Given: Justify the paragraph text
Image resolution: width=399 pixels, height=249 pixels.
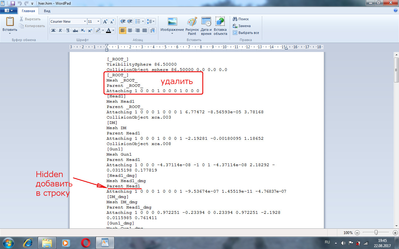Looking at the screenshot, I should point(145,30).
